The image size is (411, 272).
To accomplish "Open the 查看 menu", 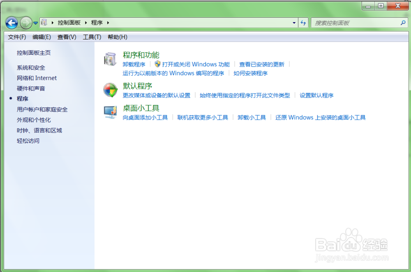I will [x=66, y=37].
